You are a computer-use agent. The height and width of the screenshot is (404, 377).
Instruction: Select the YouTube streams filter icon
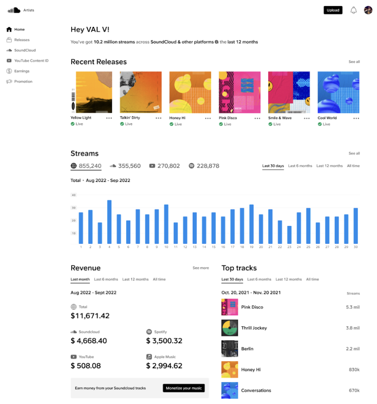(152, 166)
